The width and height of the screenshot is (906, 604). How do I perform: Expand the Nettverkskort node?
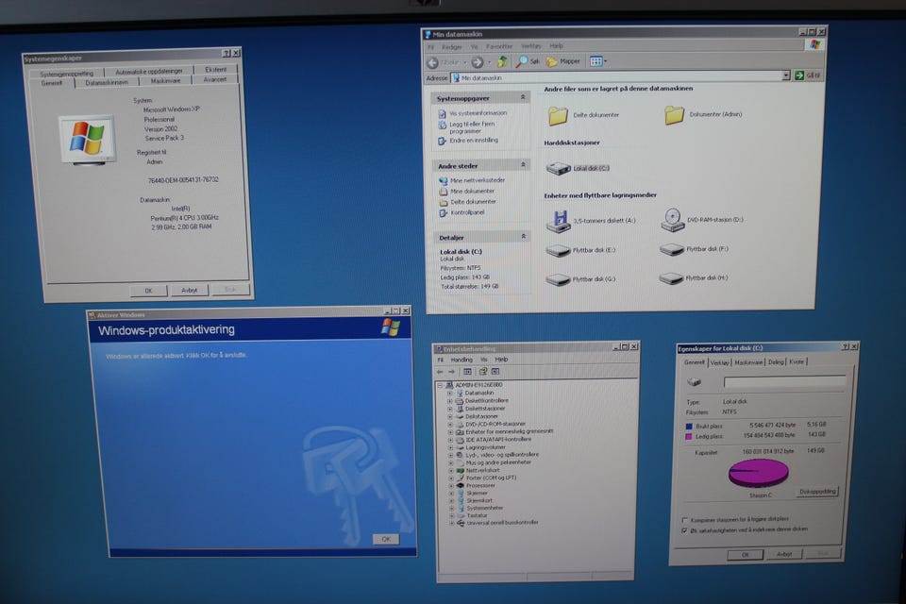point(451,471)
